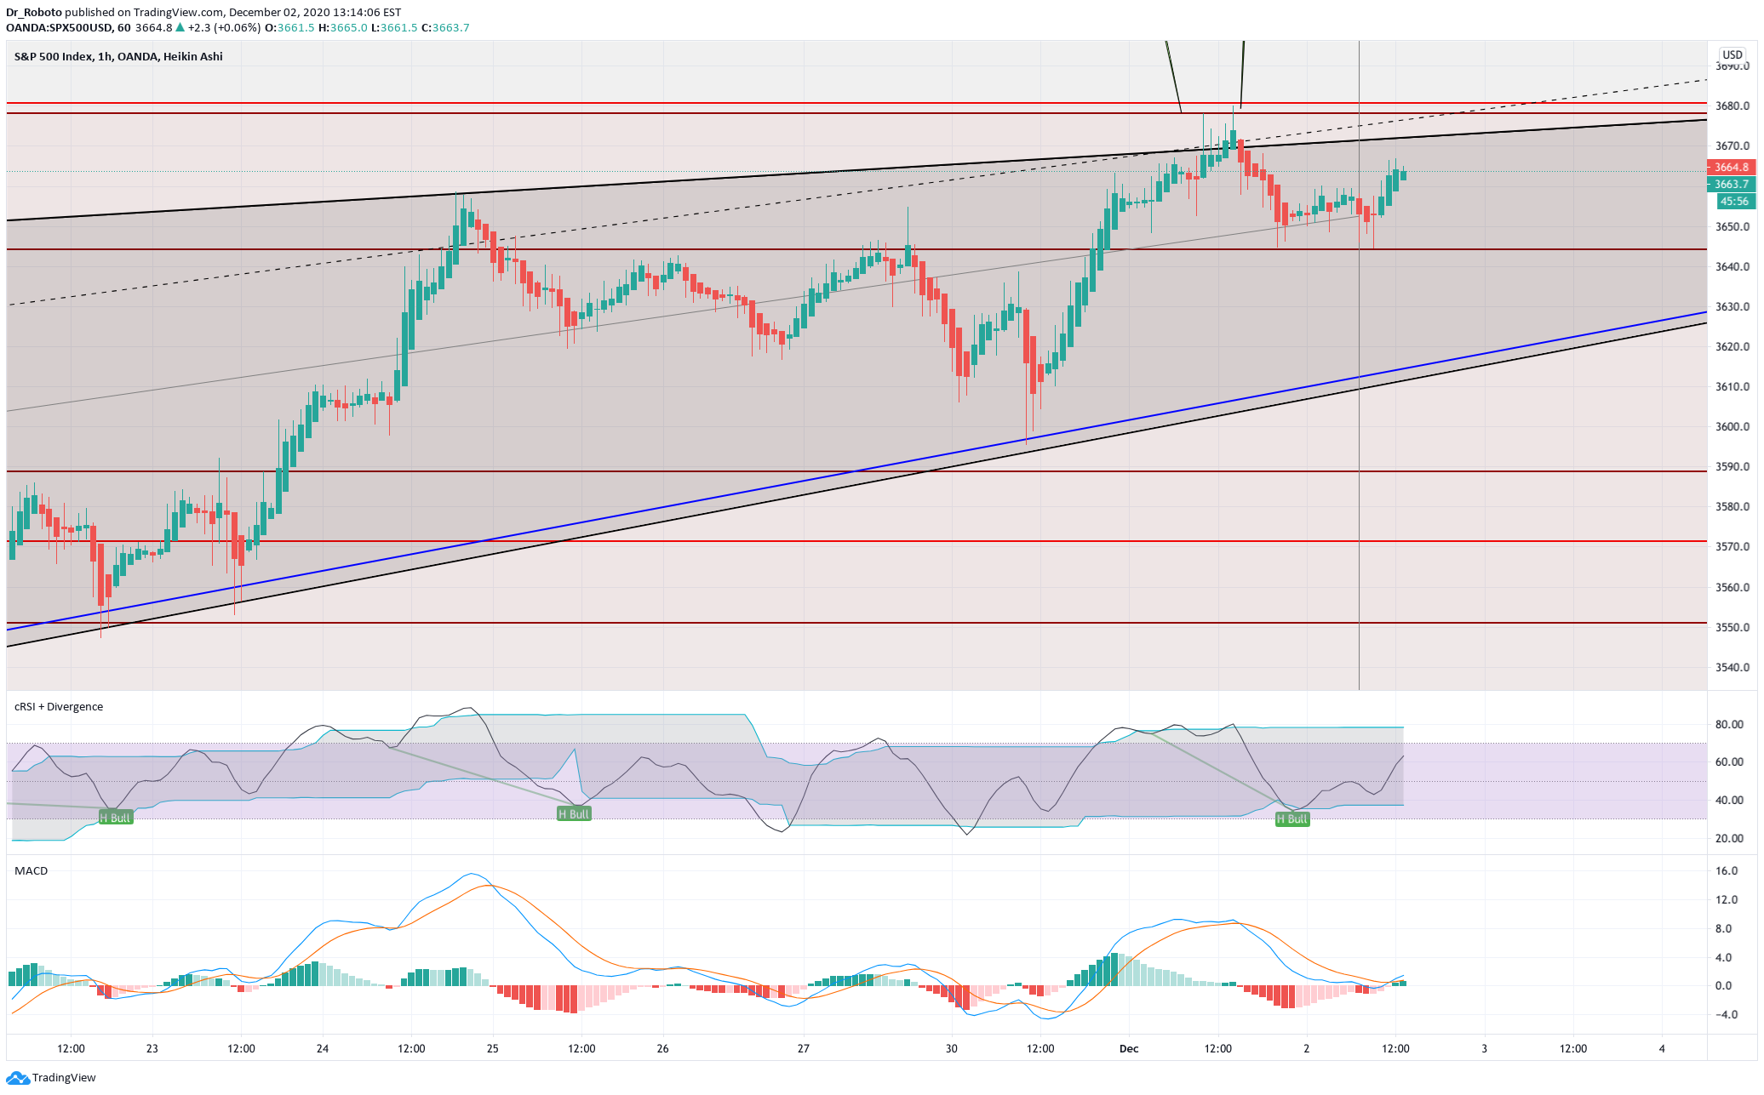Click the high value H:3665.0
Screen dimensions: 1764x1095
[x=343, y=27]
